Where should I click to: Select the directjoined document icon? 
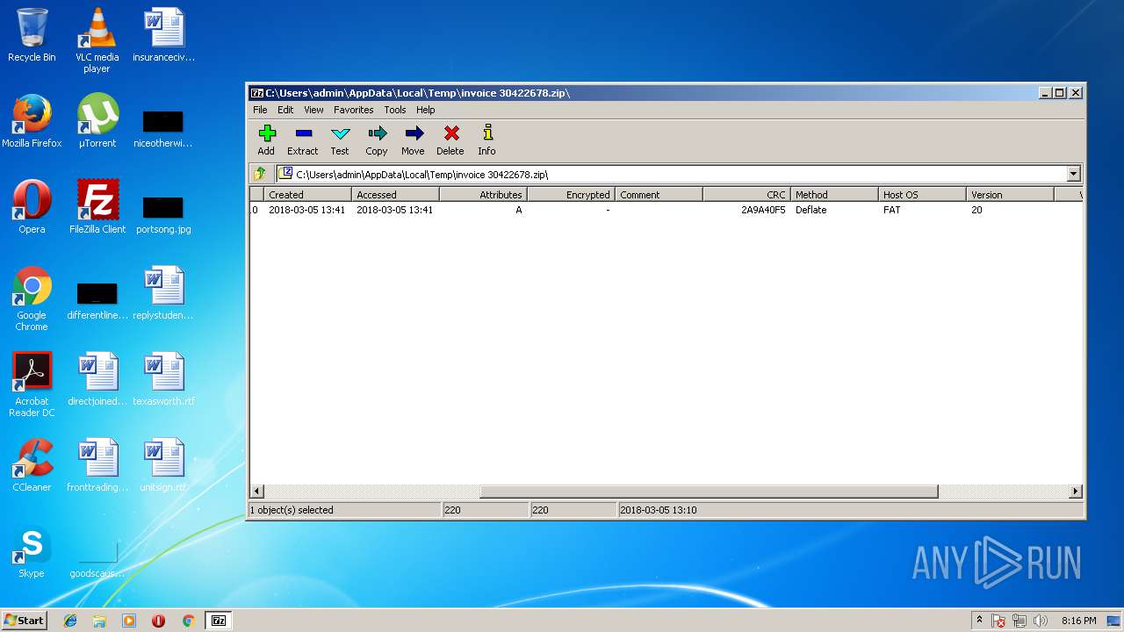point(97,379)
